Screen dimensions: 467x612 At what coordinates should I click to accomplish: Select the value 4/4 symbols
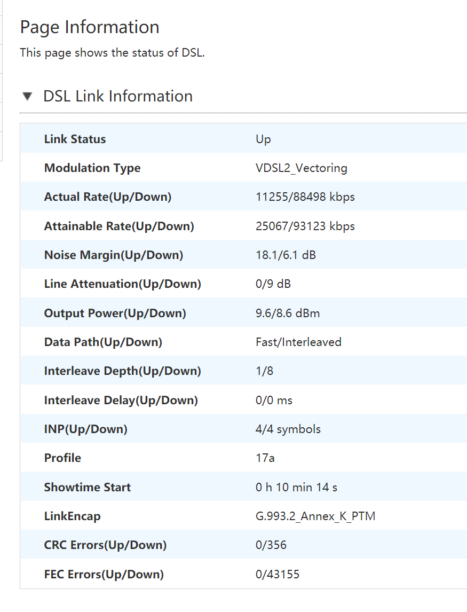coord(288,429)
